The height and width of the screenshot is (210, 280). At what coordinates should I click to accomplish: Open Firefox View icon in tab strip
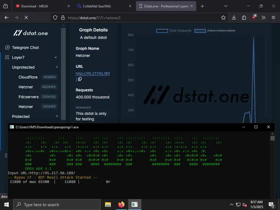[x=5, y=6]
